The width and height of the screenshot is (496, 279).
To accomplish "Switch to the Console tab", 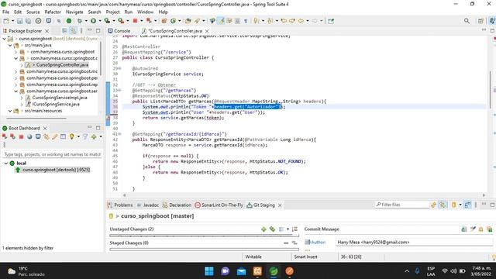I will tap(119, 31).
